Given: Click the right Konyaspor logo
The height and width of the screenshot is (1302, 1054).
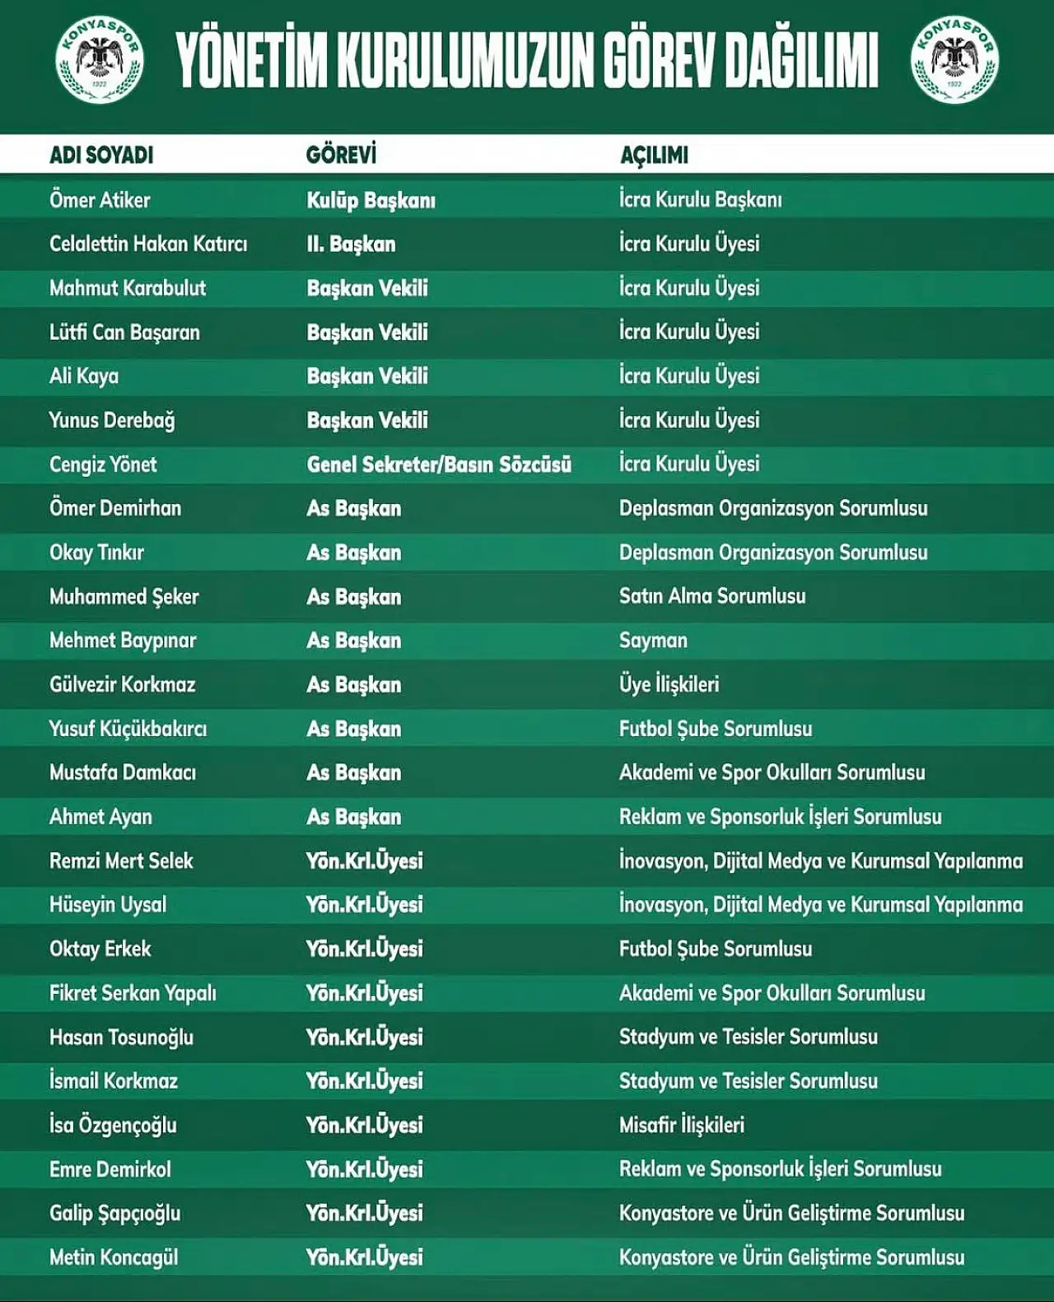Looking at the screenshot, I should coord(954,59).
